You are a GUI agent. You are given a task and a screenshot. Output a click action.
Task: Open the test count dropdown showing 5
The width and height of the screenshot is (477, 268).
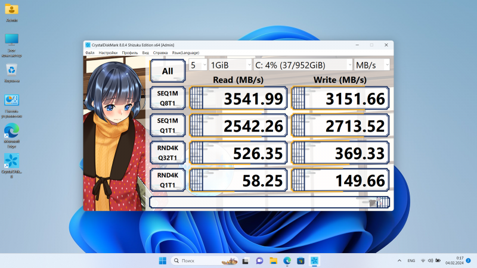[198, 65]
